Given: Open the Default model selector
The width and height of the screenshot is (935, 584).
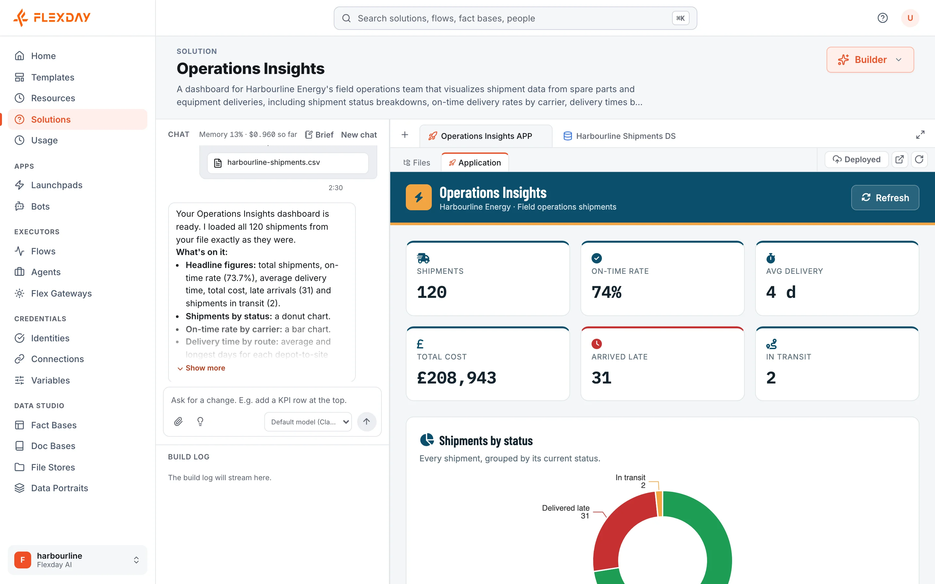Looking at the screenshot, I should 308,422.
